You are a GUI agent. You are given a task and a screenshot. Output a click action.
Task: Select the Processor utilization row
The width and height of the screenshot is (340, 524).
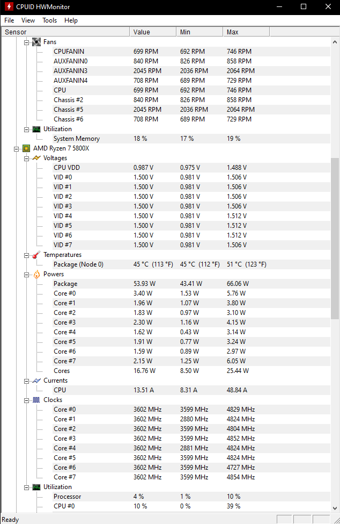pos(191,497)
